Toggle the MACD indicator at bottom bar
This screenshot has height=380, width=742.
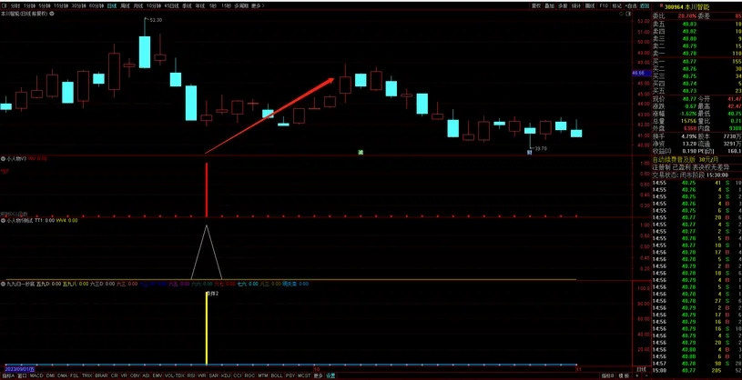pyautogui.click(x=36, y=375)
